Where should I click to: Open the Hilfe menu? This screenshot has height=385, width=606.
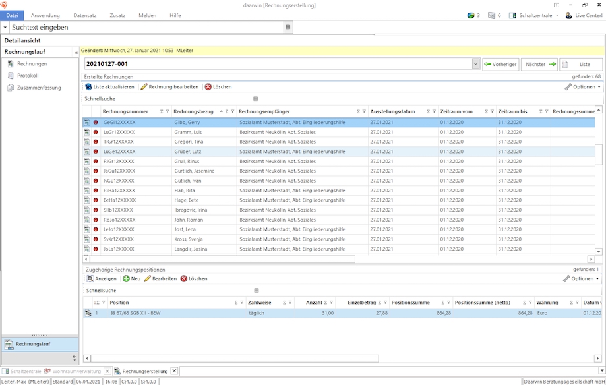(x=175, y=15)
